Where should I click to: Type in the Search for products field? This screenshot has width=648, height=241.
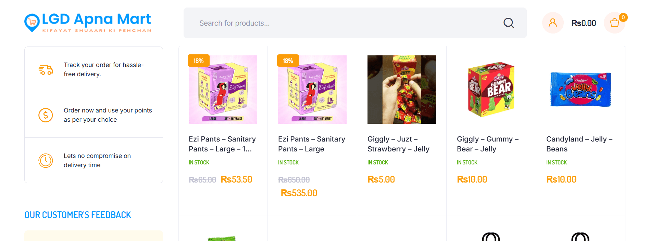tap(342, 23)
